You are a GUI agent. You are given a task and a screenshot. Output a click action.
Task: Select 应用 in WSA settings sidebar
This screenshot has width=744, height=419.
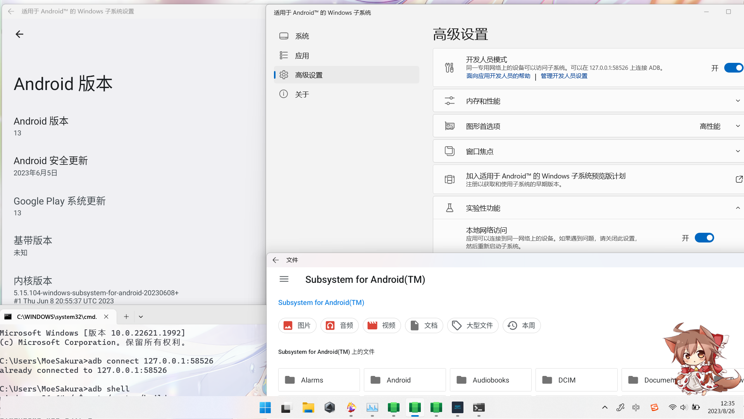pyautogui.click(x=302, y=55)
